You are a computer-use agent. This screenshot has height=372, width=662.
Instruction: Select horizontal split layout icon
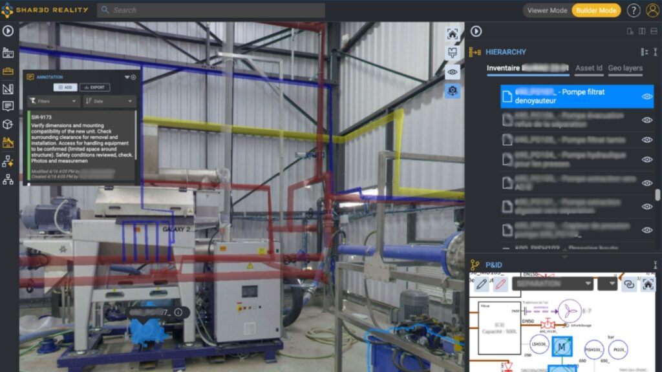654,31
